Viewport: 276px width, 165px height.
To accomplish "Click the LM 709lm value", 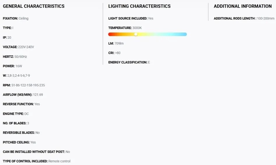I will pos(119,43).
